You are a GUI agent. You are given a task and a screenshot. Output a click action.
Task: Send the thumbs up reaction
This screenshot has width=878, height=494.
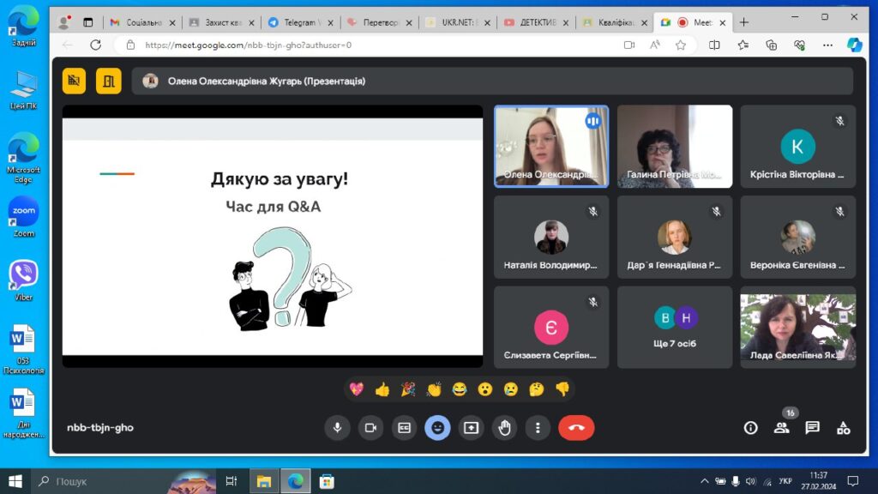coord(382,389)
